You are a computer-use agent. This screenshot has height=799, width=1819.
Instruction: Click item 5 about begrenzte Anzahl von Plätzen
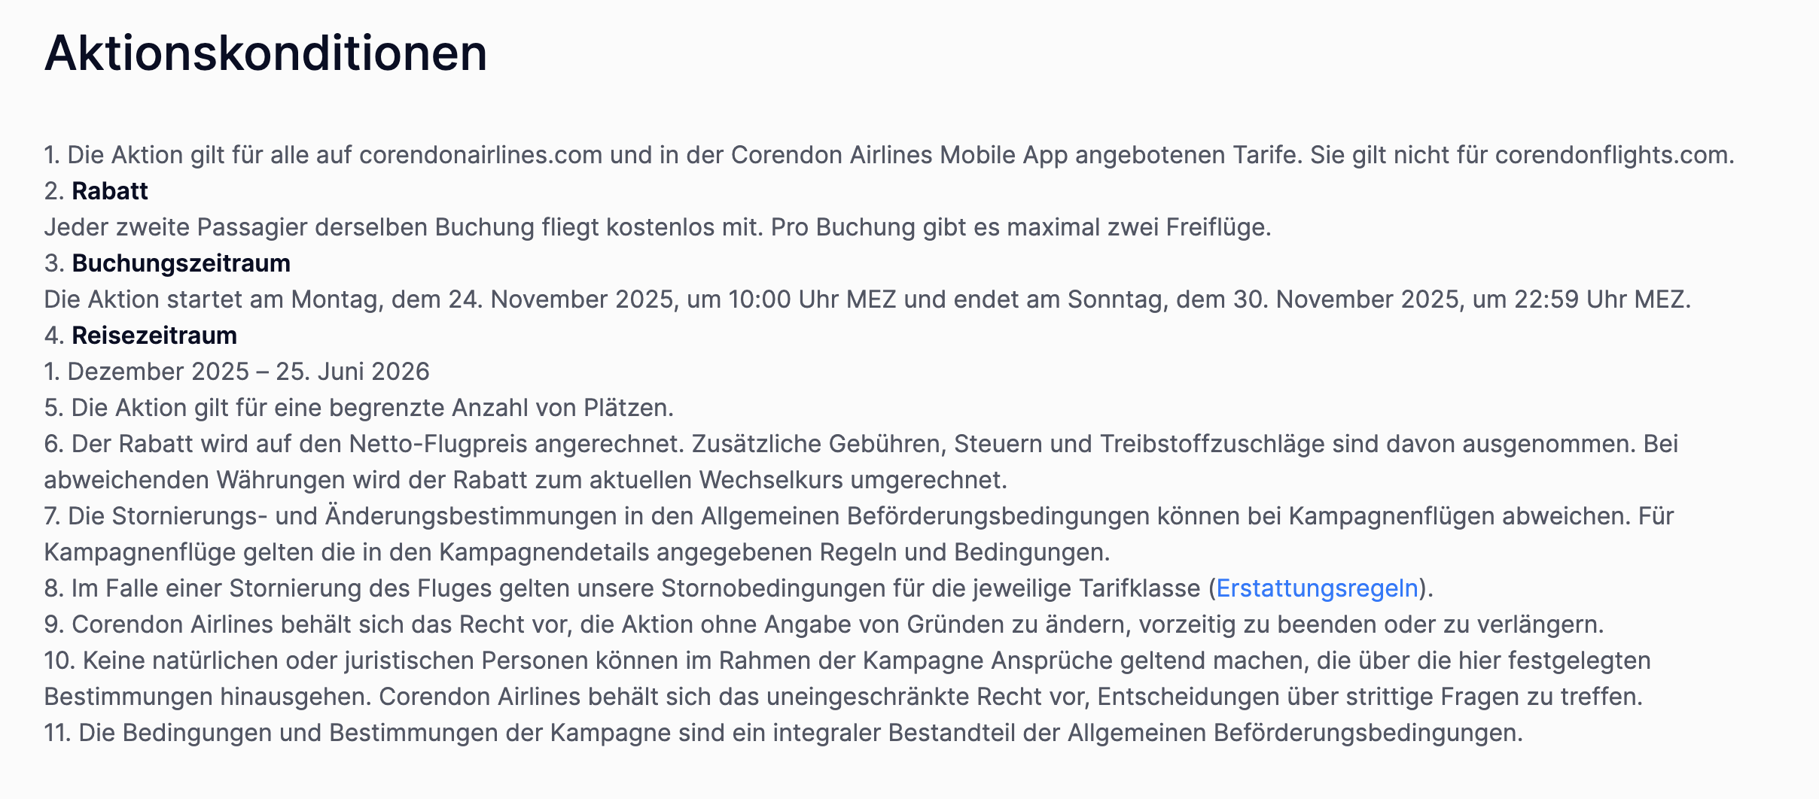[358, 408]
